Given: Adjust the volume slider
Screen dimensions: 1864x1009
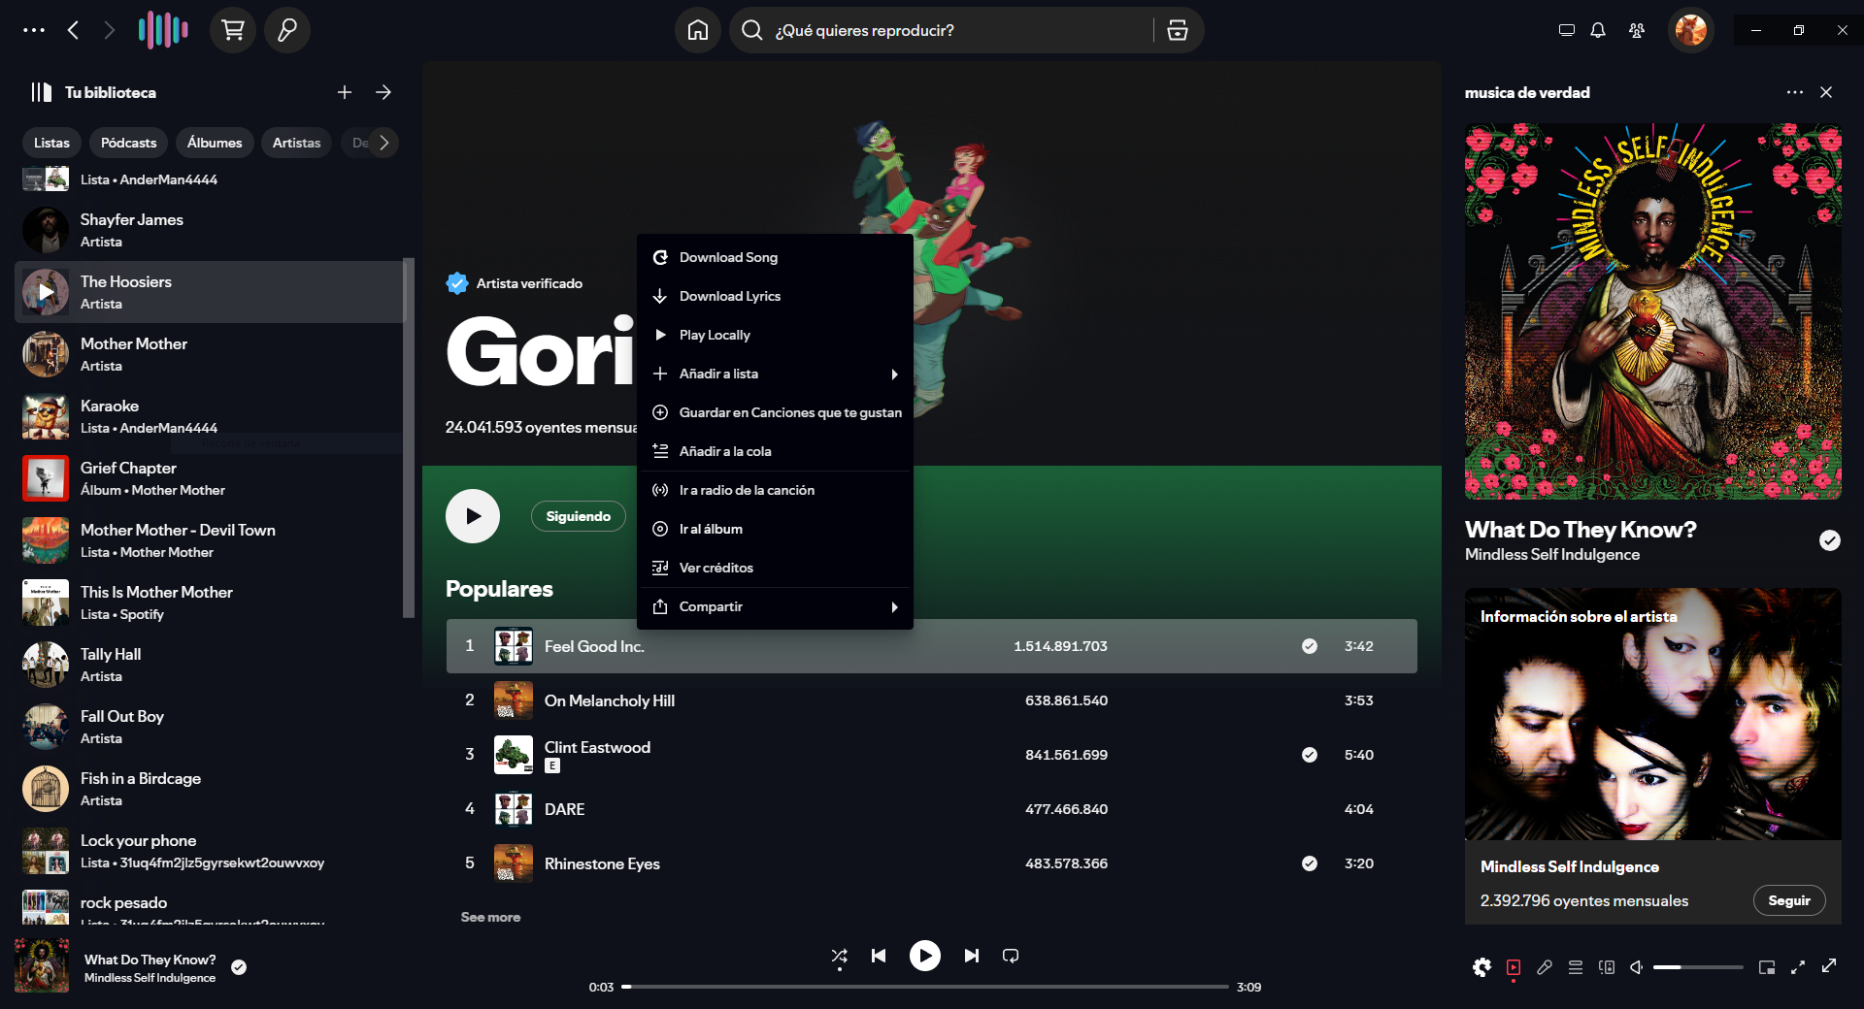Looking at the screenshot, I should [x=1698, y=967].
